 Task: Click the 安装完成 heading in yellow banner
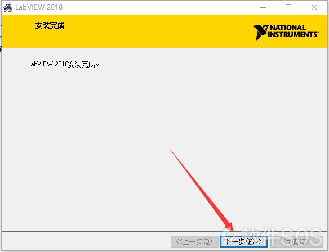click(x=50, y=25)
